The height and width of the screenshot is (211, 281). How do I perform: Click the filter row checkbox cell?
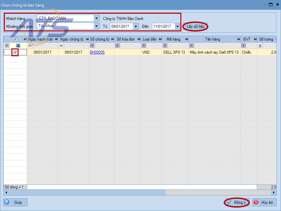[x=18, y=45]
